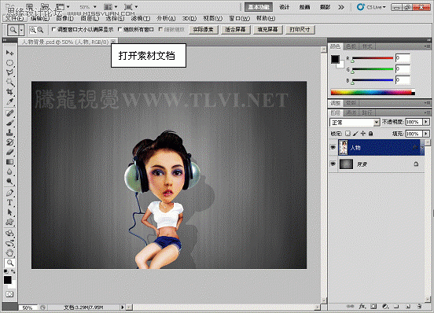Select the Eyedropper tool

[x=9, y=101]
